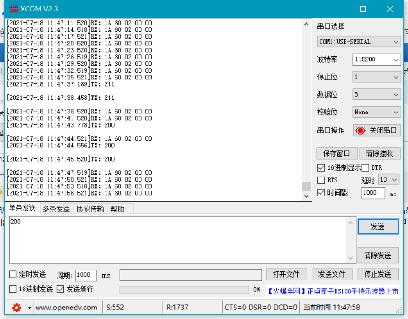Click the 打开文件 open file button

(x=287, y=275)
